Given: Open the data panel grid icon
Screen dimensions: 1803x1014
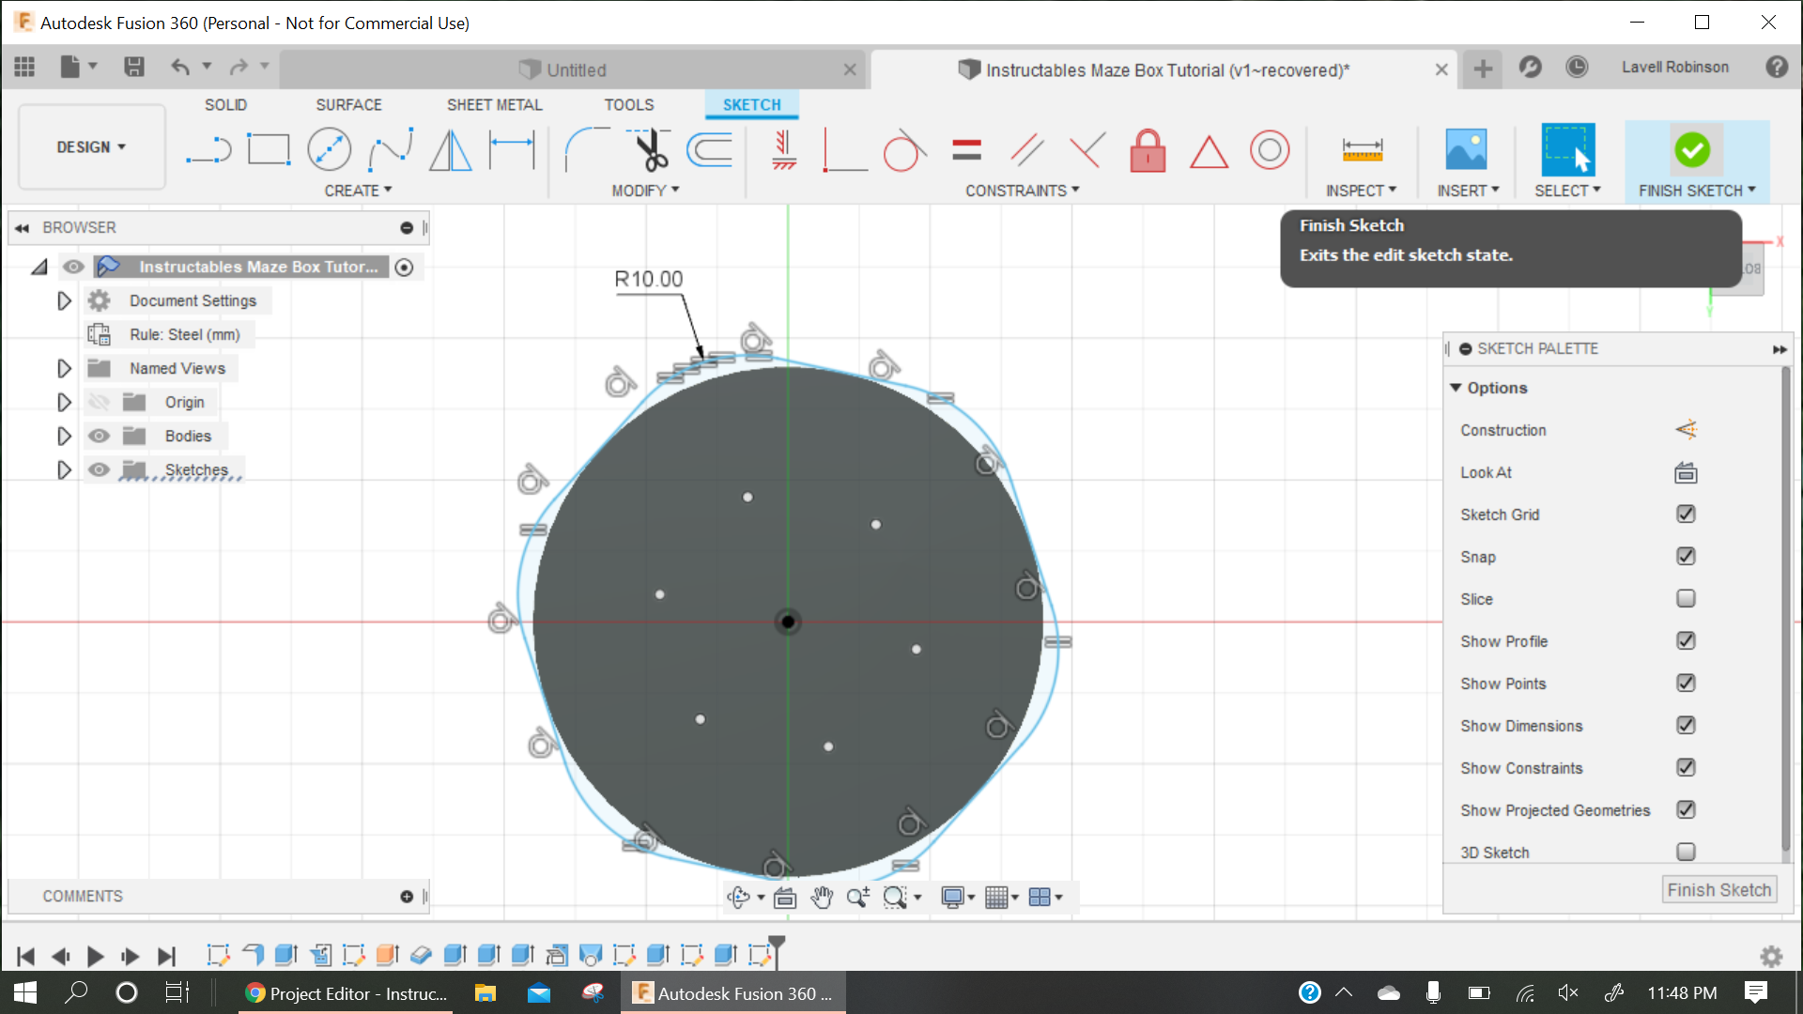Looking at the screenshot, I should tap(24, 67).
